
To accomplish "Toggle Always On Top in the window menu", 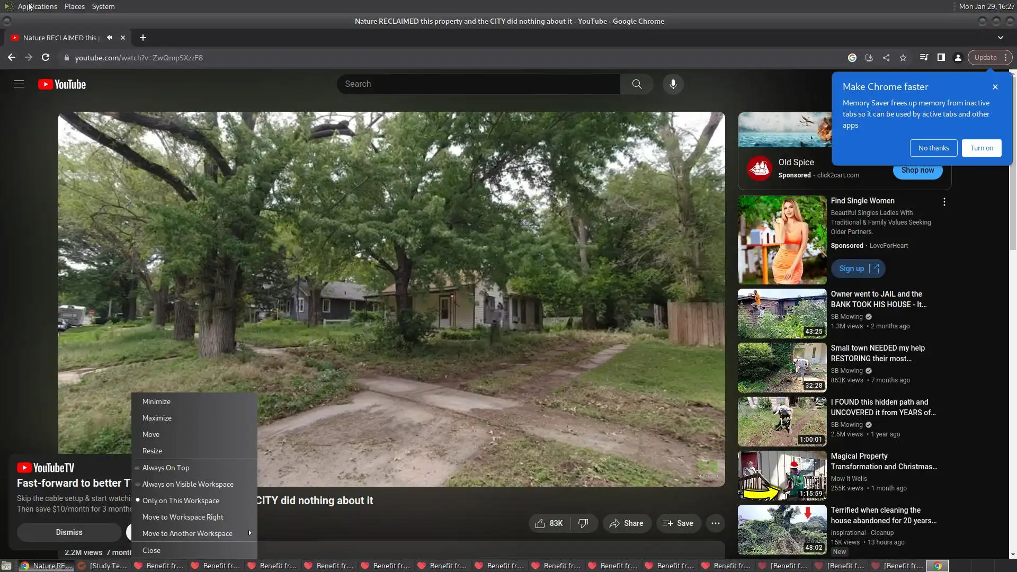I will [165, 468].
